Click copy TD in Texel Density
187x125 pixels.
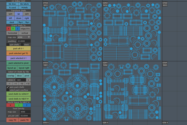pyautogui.click(x=12, y=120)
